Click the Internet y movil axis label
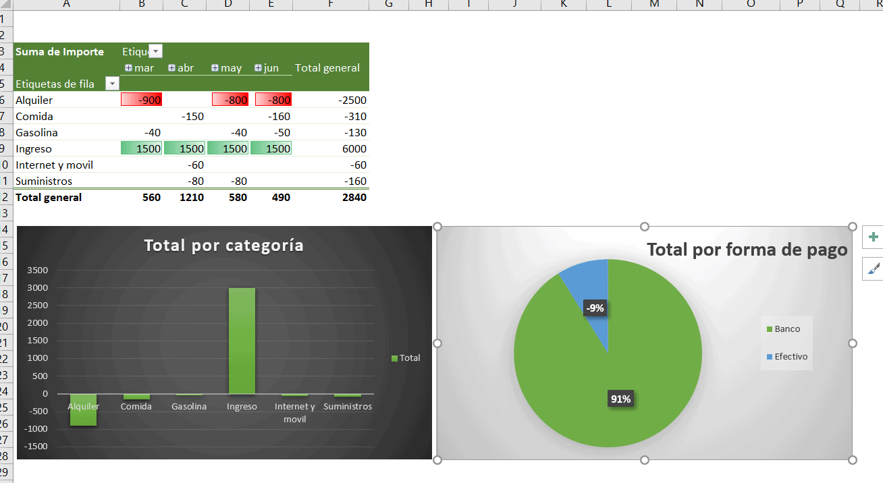This screenshot has width=883, height=483. click(295, 413)
